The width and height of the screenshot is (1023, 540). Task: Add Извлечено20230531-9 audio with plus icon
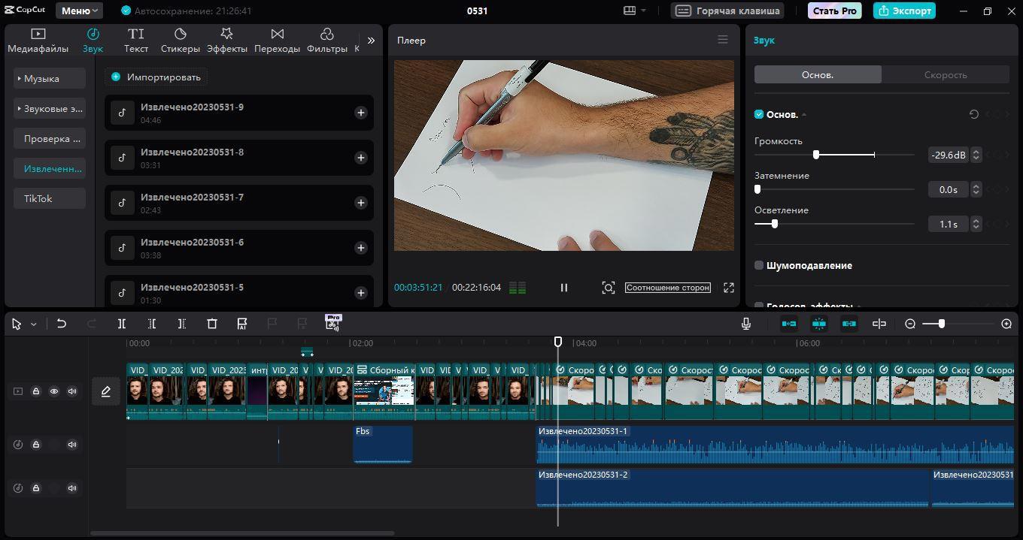(x=361, y=113)
